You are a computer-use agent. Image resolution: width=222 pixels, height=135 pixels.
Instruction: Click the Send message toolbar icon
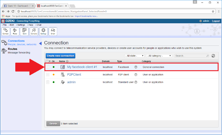(24, 31)
